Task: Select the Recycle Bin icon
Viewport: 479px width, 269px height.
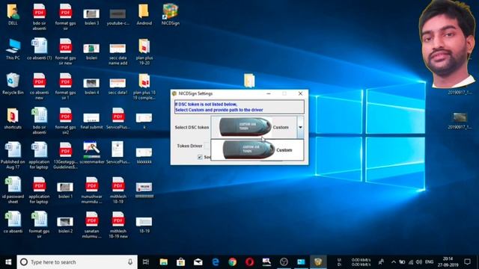Action: [13, 84]
